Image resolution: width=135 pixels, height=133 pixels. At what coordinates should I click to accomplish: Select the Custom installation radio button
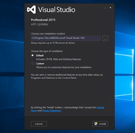[x=32, y=63]
